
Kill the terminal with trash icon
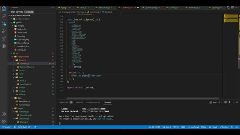coord(229,102)
